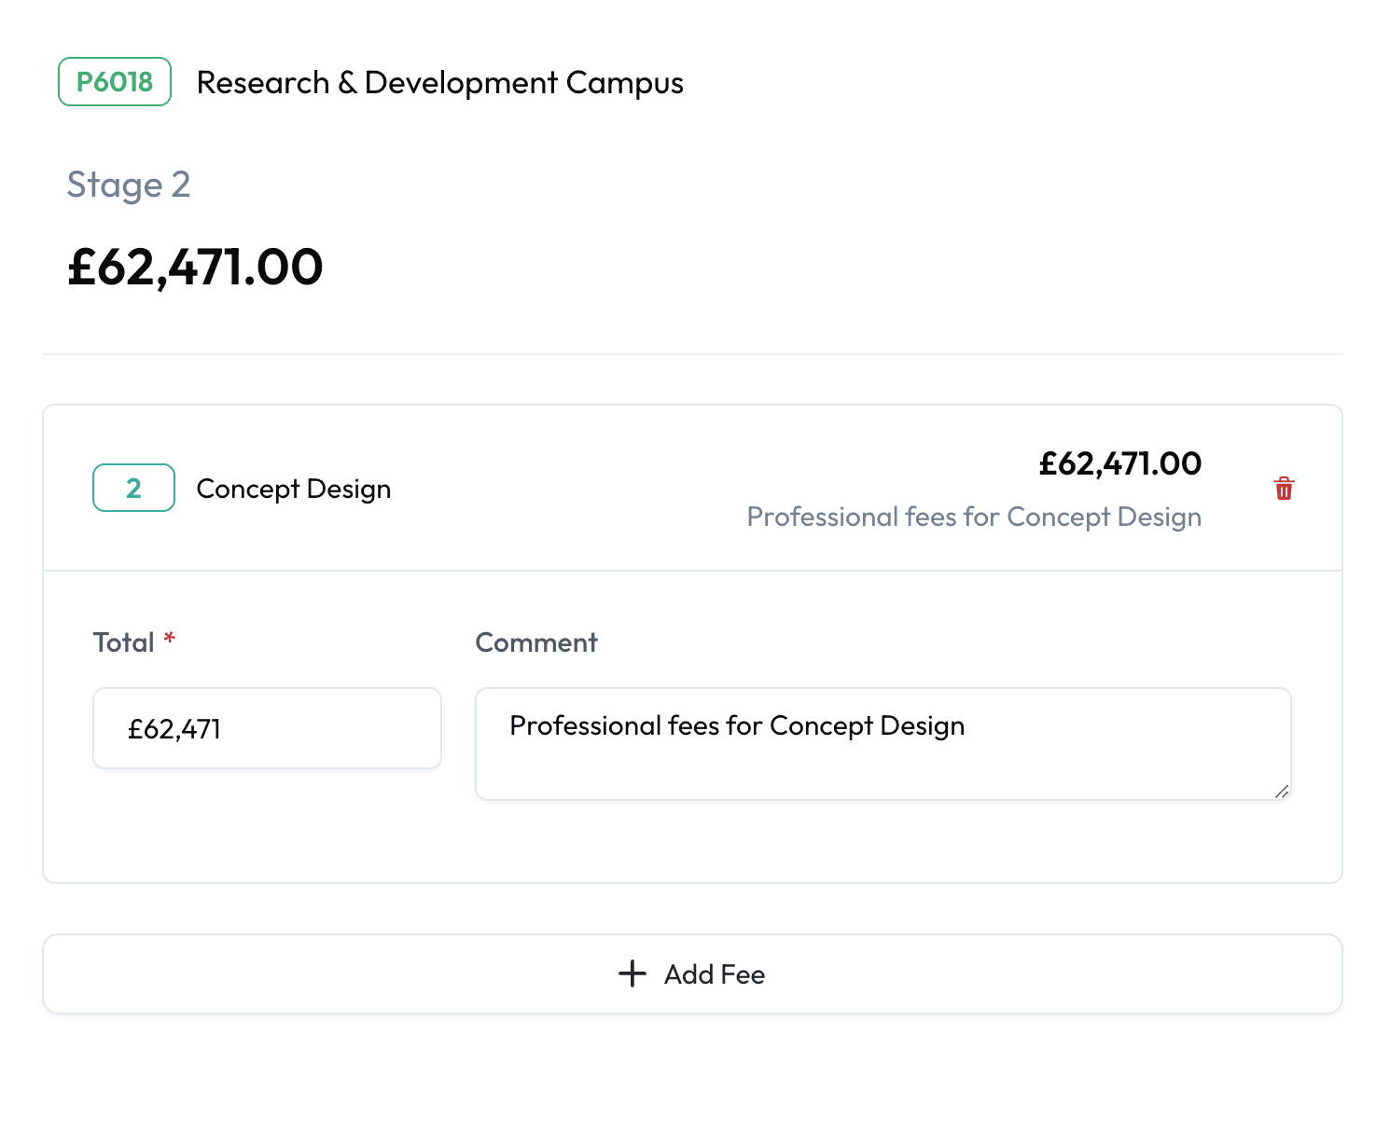Click the red required asterisk next to Total

coord(170,639)
